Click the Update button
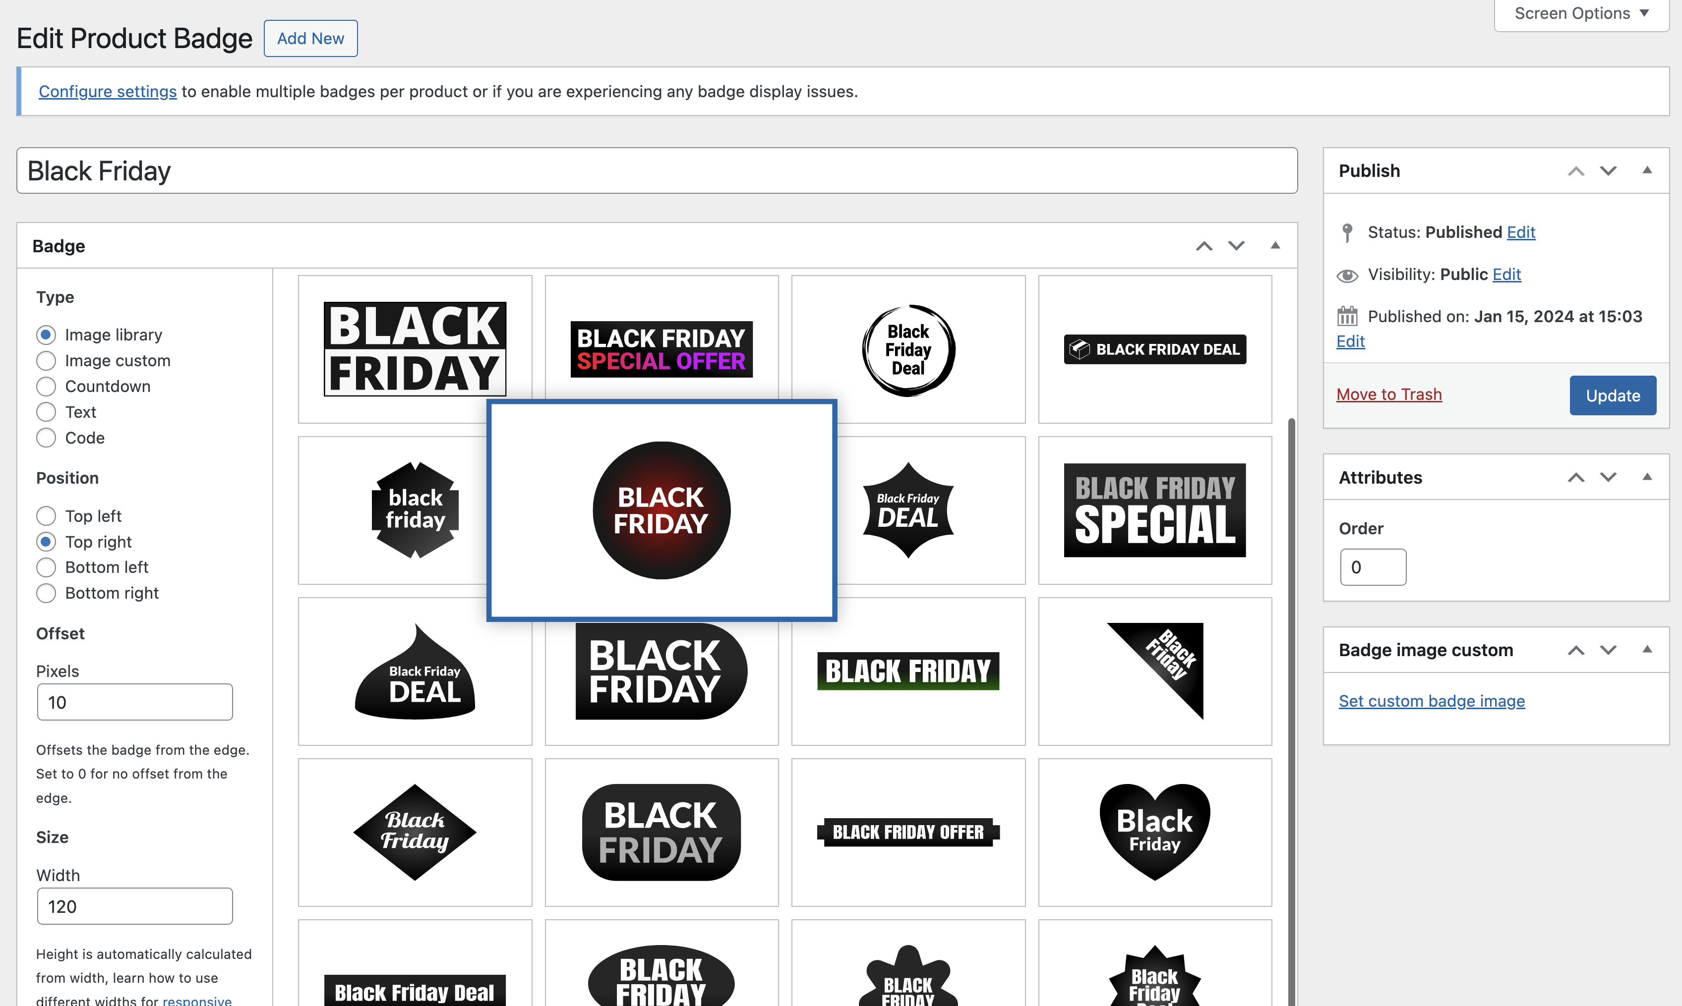The width and height of the screenshot is (1682, 1006). pyautogui.click(x=1612, y=395)
